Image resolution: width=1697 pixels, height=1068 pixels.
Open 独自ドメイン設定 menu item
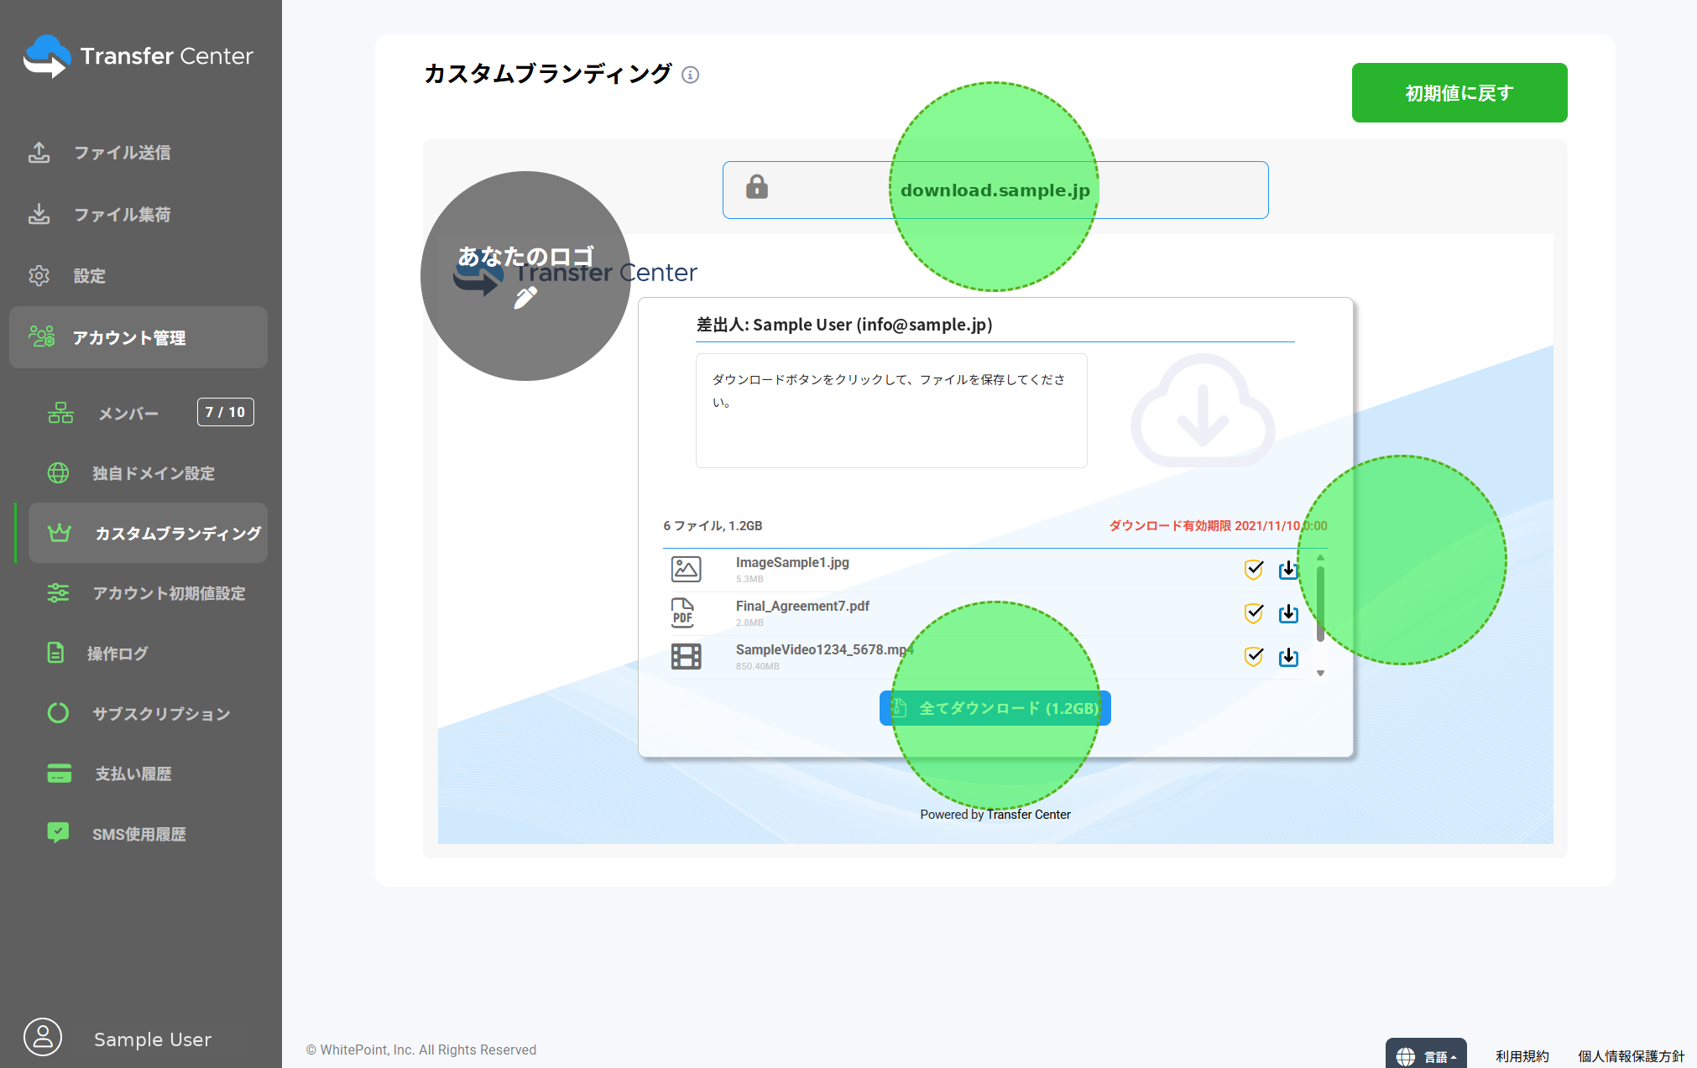154,473
